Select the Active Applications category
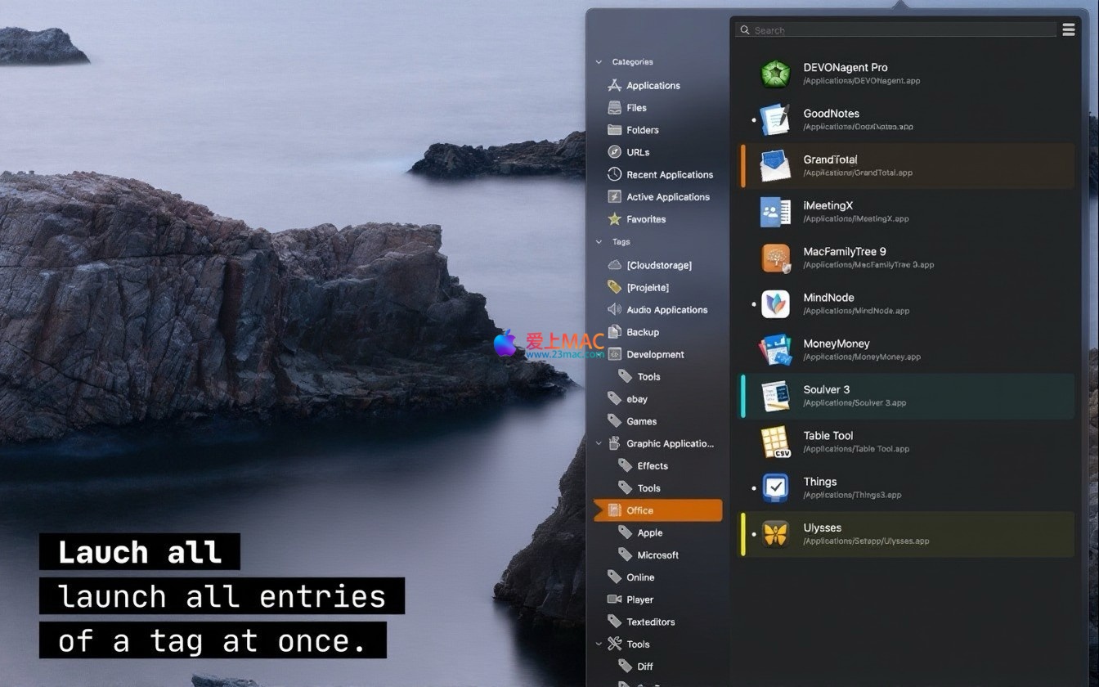 coord(667,197)
